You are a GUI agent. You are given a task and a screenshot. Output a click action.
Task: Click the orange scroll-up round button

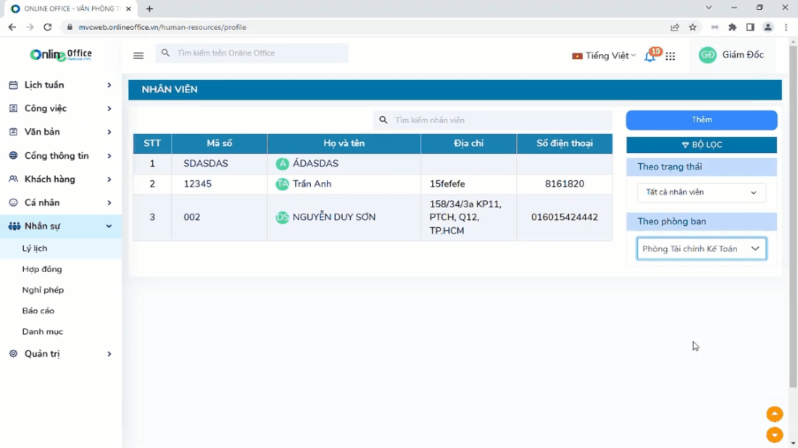774,414
